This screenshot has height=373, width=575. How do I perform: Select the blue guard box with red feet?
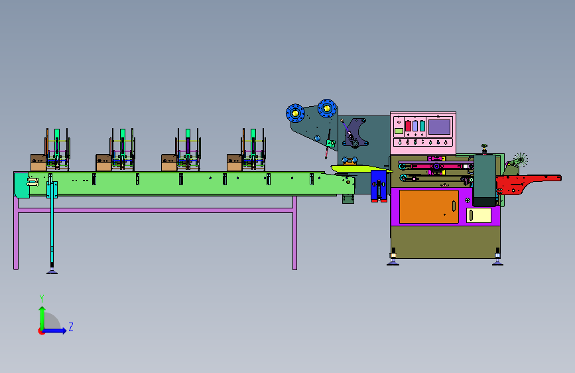pyautogui.click(x=379, y=185)
